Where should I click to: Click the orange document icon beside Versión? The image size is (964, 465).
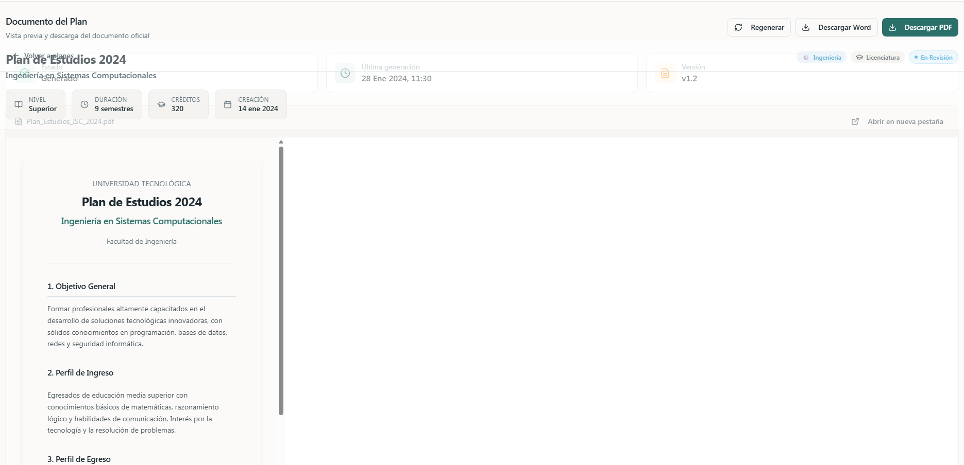tap(665, 73)
